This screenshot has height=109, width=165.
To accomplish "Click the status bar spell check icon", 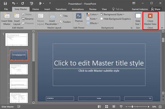I will (x=19, y=107).
